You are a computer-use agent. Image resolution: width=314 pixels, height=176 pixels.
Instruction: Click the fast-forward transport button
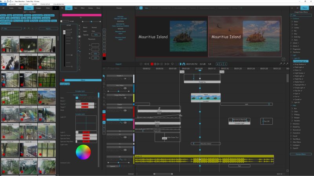point(167,64)
